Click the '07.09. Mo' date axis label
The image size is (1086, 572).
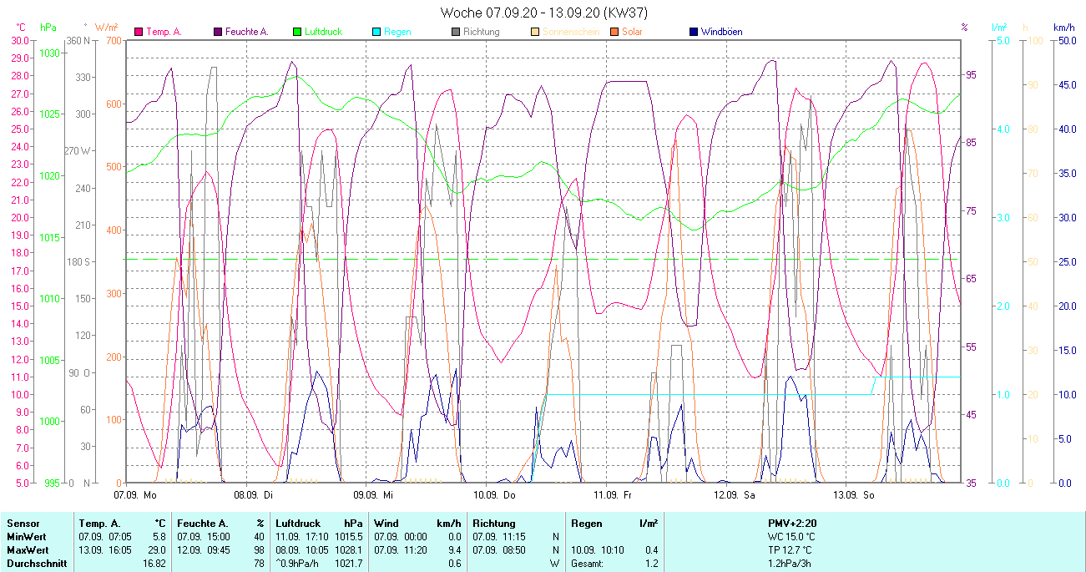(x=135, y=494)
